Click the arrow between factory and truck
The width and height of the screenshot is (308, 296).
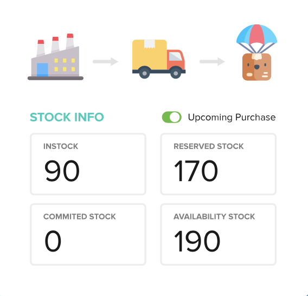pyautogui.click(x=105, y=61)
